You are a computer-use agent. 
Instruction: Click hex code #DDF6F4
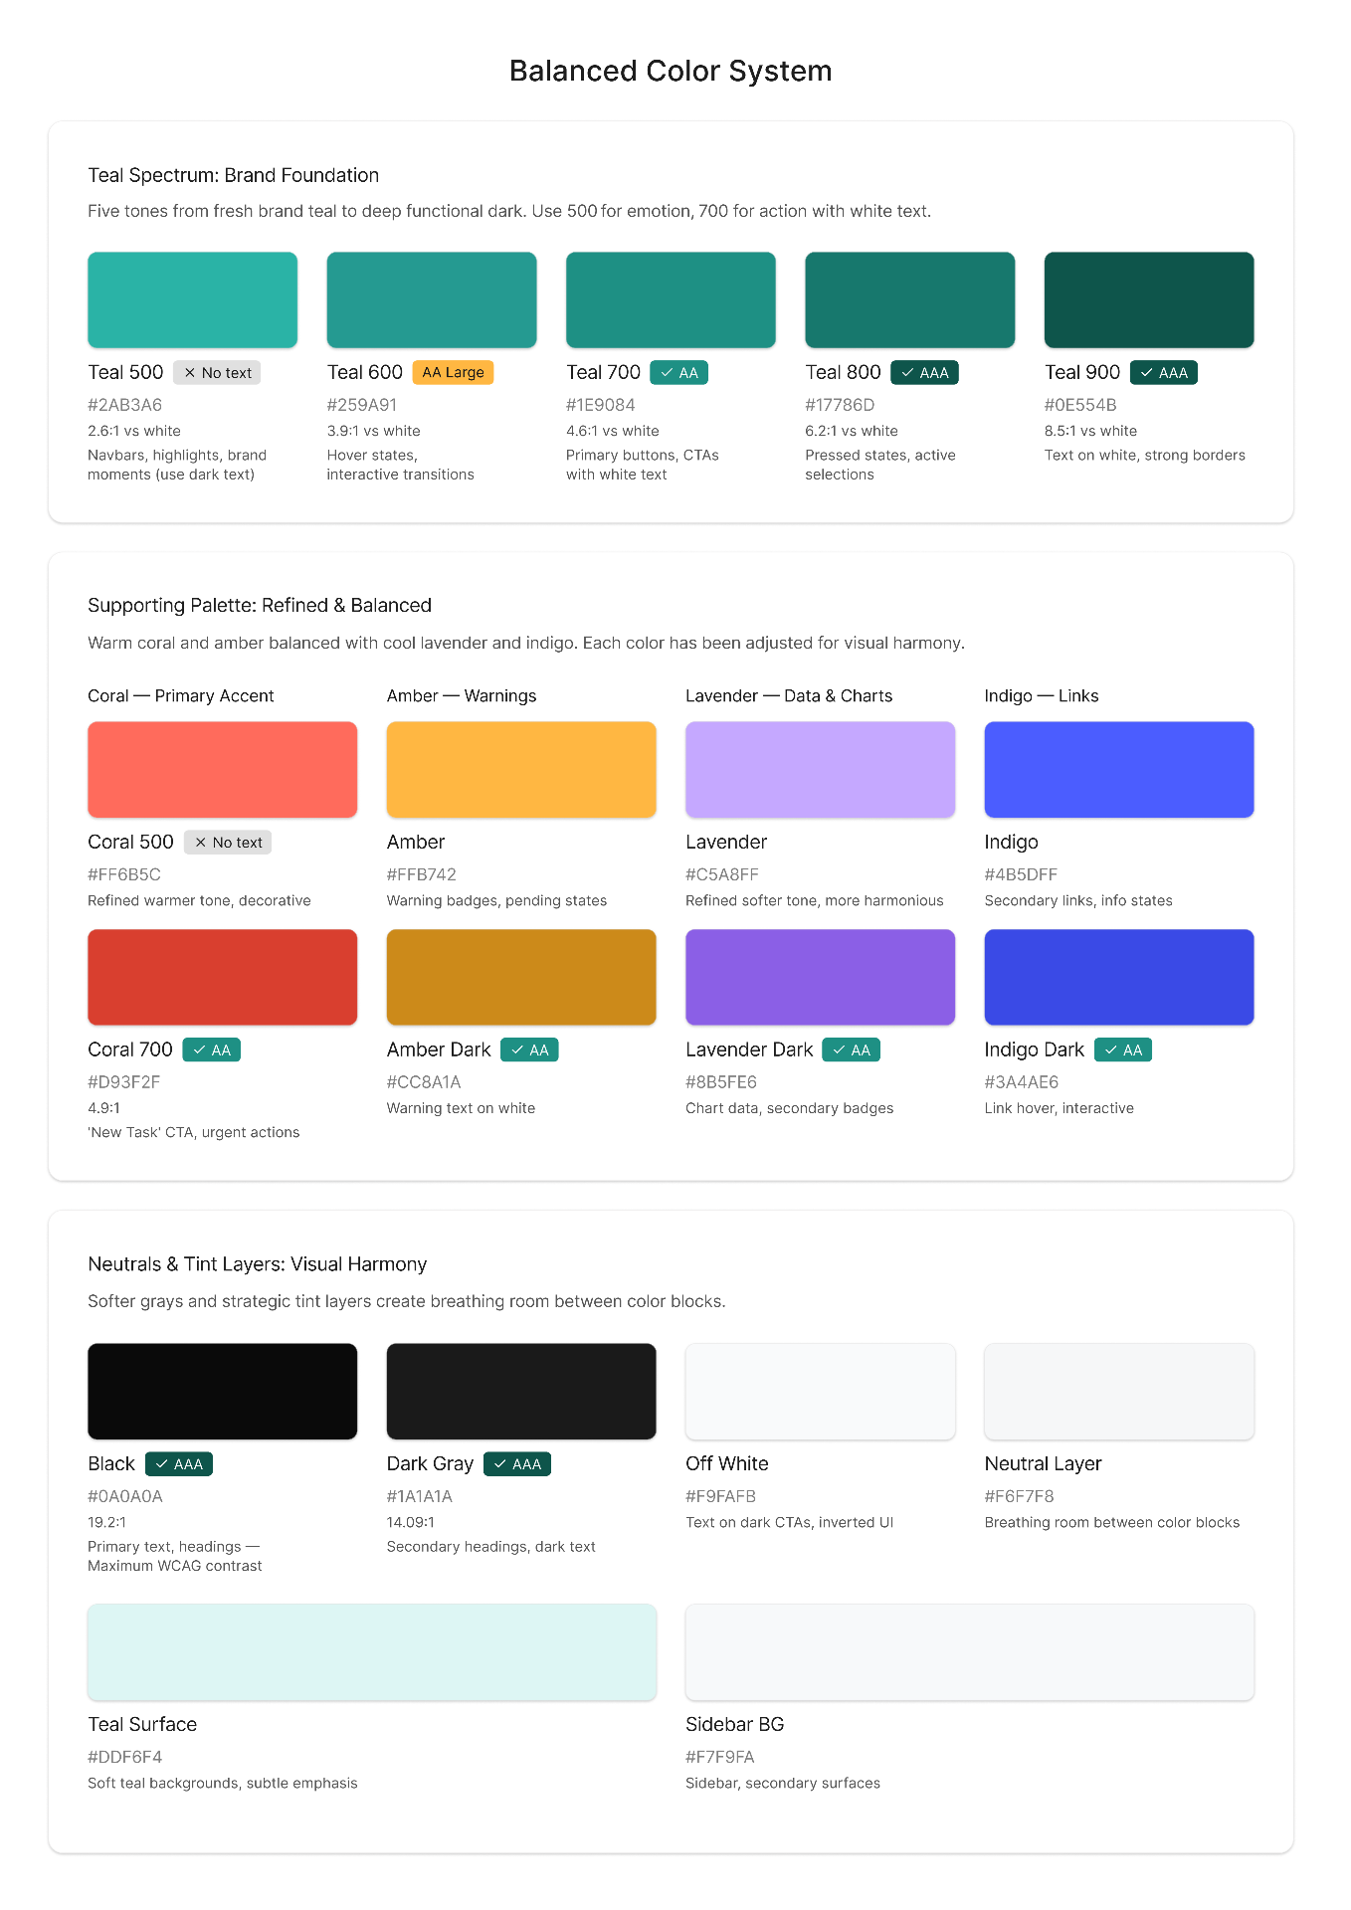coord(125,1757)
